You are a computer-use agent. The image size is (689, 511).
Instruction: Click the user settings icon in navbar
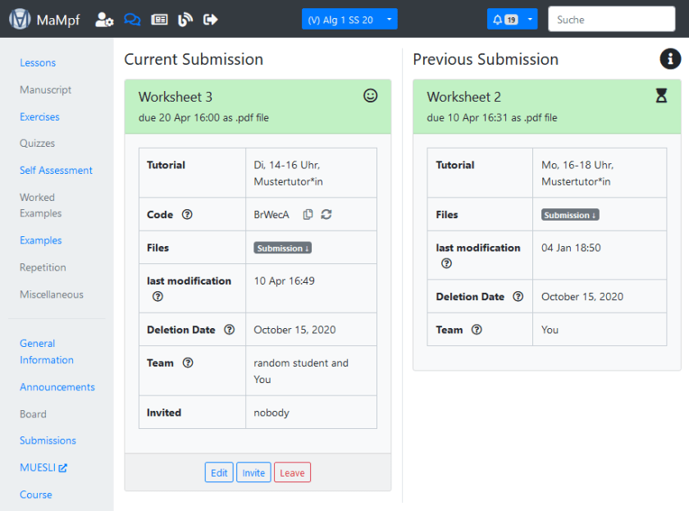[104, 20]
